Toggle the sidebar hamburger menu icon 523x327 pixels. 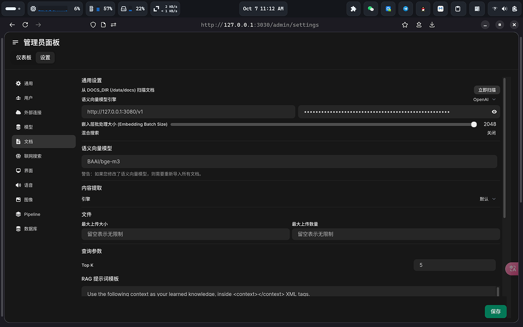15,42
